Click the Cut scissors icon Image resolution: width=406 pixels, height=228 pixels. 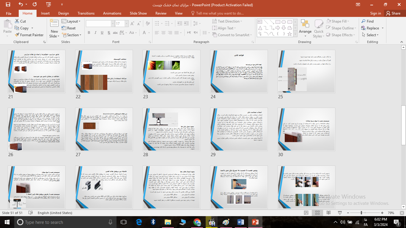click(18, 21)
